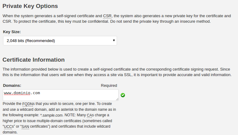Open the Key Size dropdown arrow

click(114, 40)
